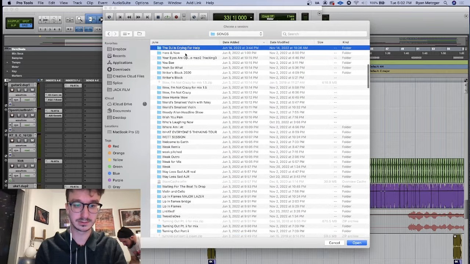Image resolution: width=470 pixels, height=264 pixels.
Task: Click the Stop transport button
Action: (158, 17)
